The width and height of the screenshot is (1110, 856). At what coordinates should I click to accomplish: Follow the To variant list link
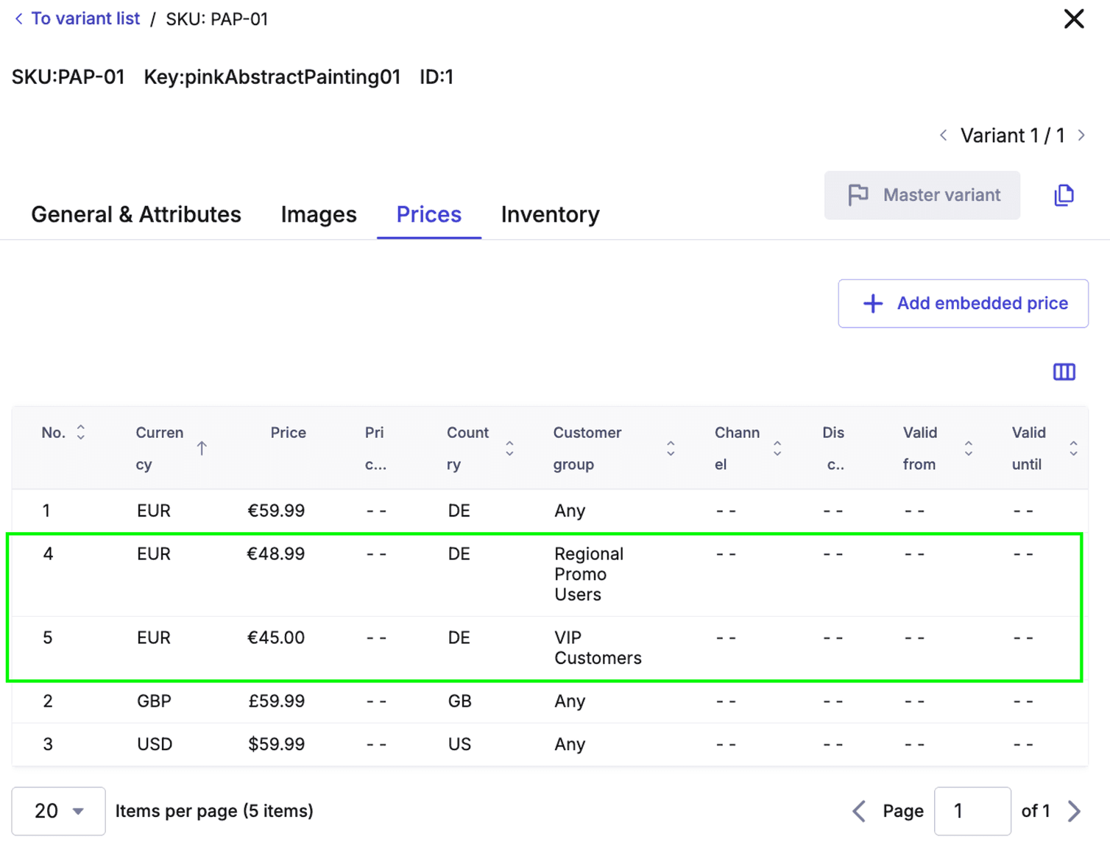coord(85,18)
